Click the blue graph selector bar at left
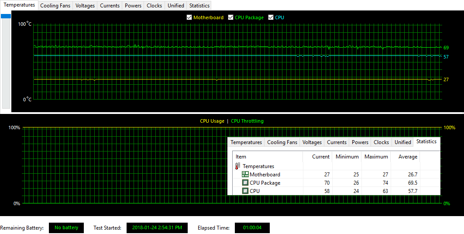The height and width of the screenshot is (234, 464). coord(6,17)
